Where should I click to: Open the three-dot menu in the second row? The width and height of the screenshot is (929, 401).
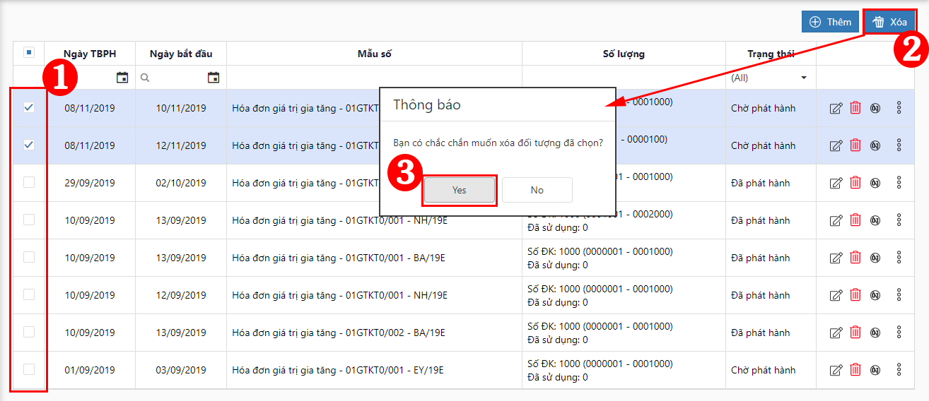click(899, 145)
